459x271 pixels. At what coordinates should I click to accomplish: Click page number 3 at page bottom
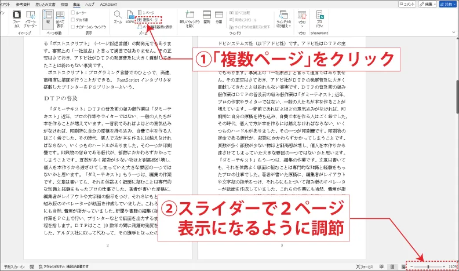282,246
